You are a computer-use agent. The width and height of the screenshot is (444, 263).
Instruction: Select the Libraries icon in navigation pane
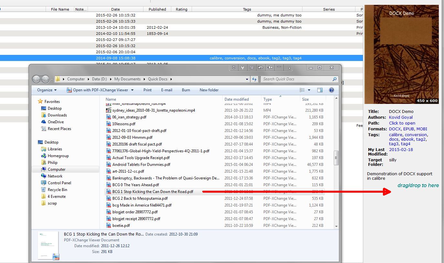pyautogui.click(x=44, y=149)
